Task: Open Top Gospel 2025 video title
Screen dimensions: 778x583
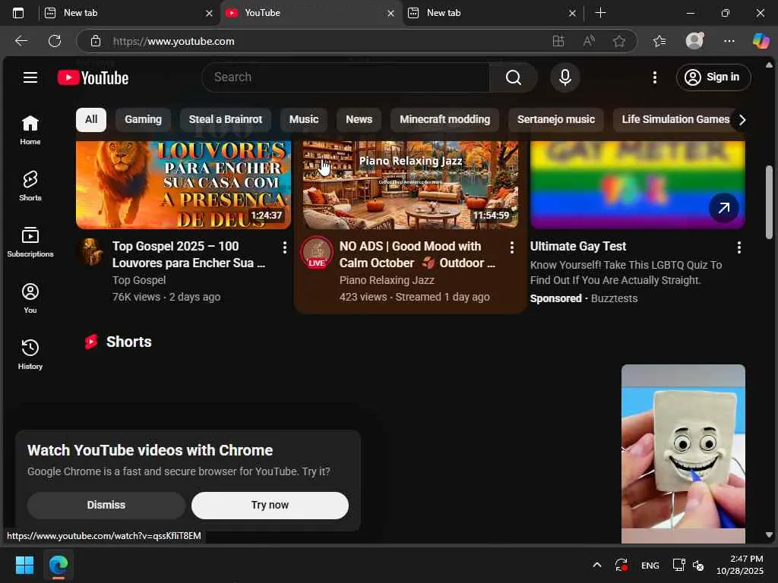Action: pos(189,254)
